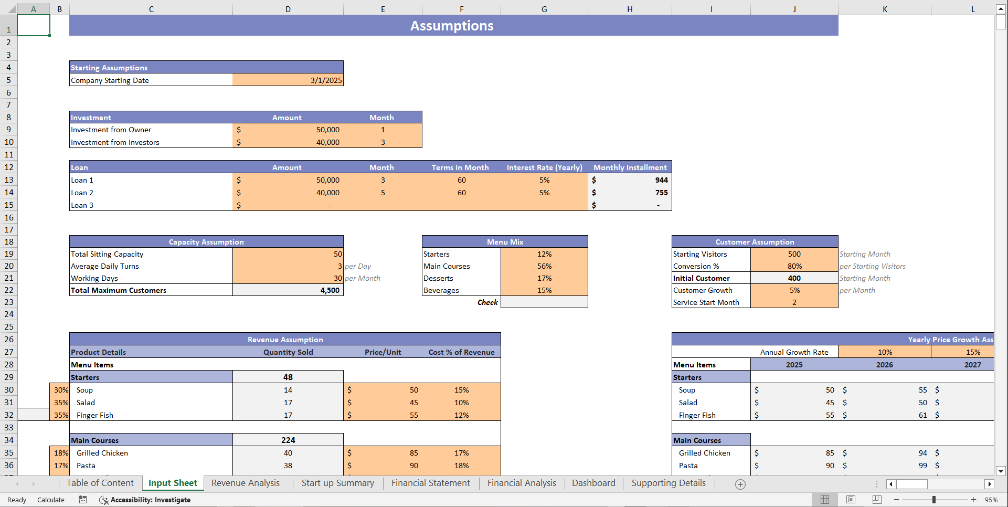Open the Accessibility checker icon

103,500
